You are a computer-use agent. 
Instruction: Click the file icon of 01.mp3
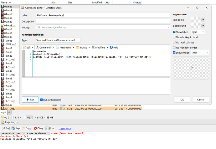pyautogui.click(x=2, y=7)
